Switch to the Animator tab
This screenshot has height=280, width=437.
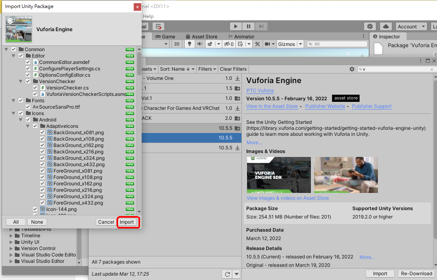click(241, 36)
